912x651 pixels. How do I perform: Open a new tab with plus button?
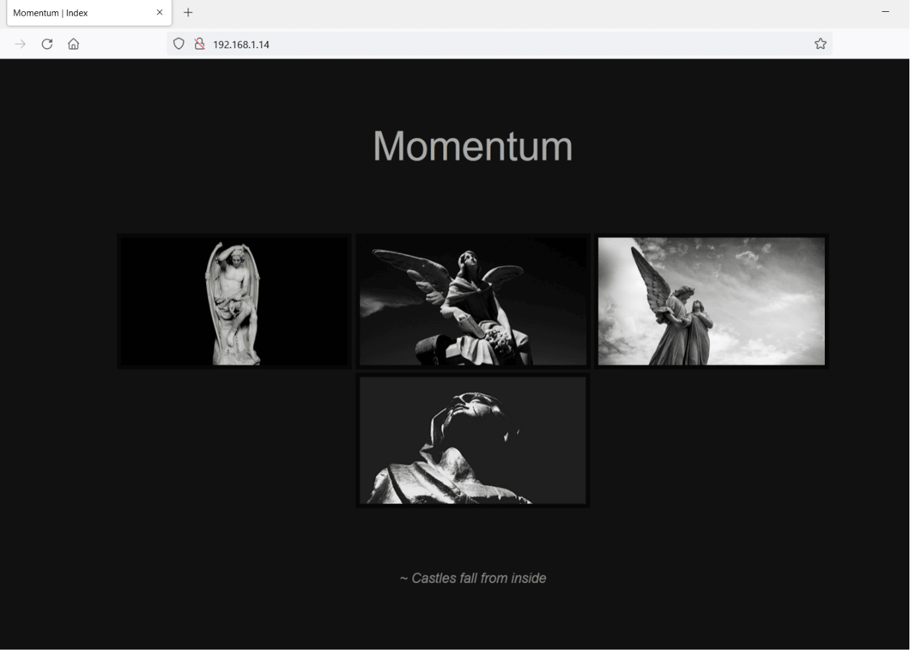pos(188,13)
